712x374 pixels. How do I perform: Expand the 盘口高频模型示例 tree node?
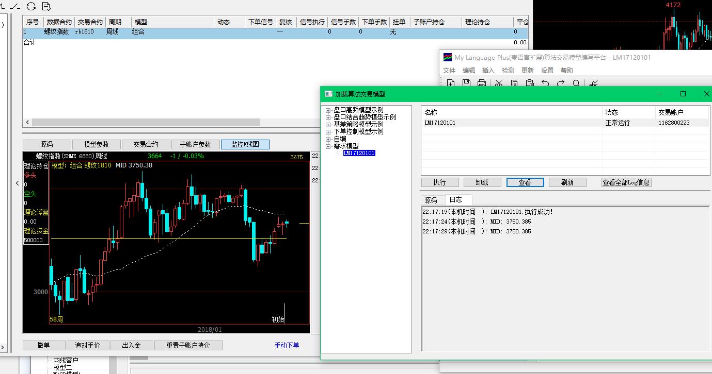tap(328, 110)
